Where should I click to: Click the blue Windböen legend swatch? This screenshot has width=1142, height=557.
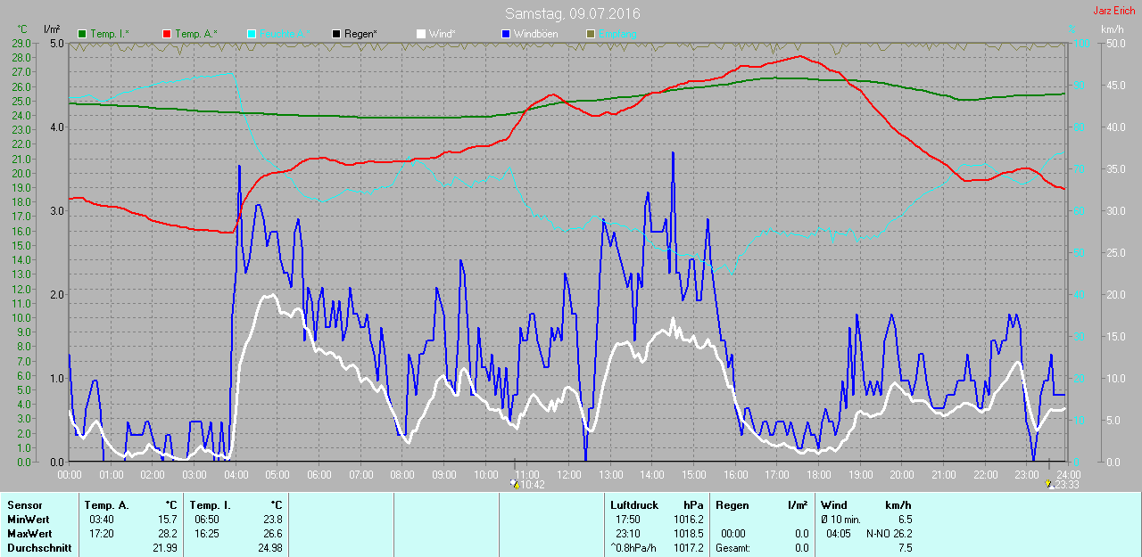(506, 34)
